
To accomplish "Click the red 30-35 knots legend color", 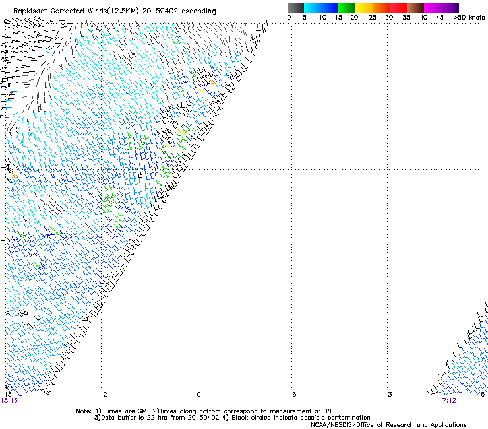I will (x=398, y=8).
